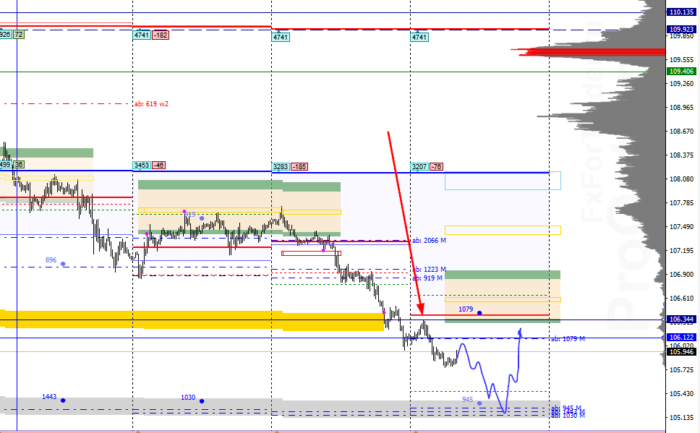Click the 107.490 axis price value
The image size is (700, 433).
(681, 227)
